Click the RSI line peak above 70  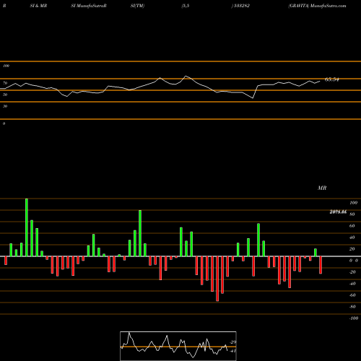[x=186, y=77]
